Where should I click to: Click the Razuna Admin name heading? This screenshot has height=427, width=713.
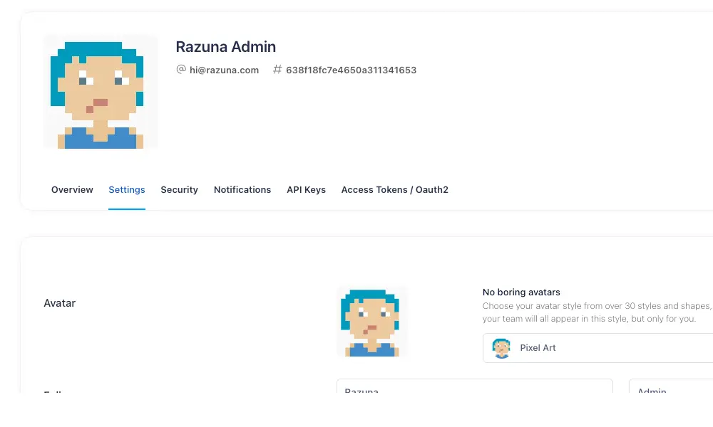point(225,46)
